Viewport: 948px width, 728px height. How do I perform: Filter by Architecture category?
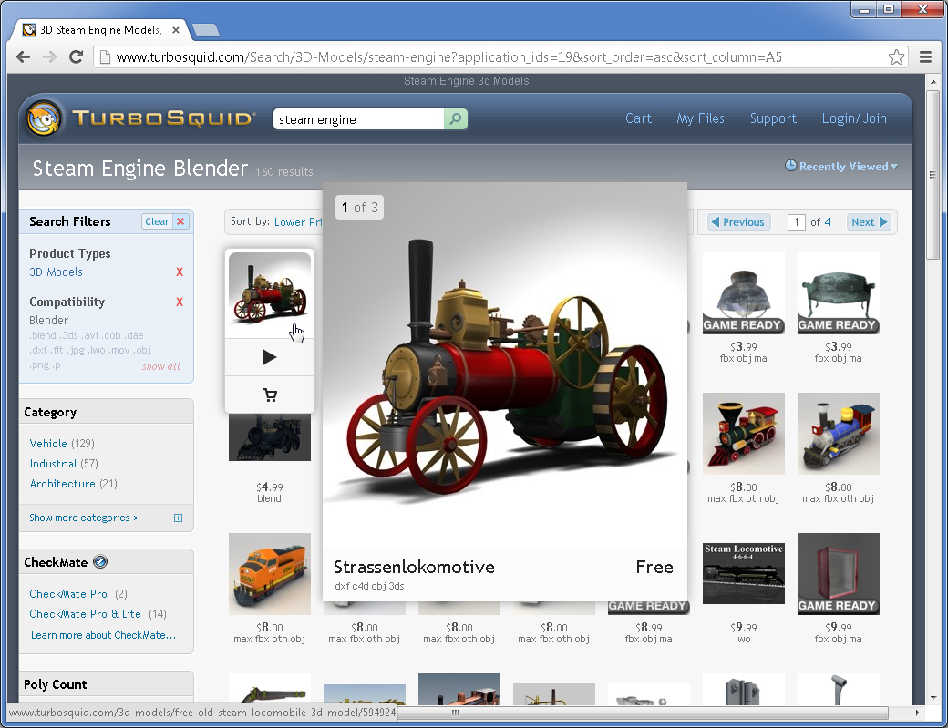coord(63,483)
